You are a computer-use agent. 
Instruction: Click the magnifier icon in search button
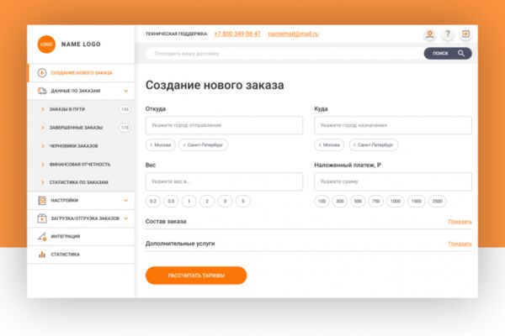461,54
